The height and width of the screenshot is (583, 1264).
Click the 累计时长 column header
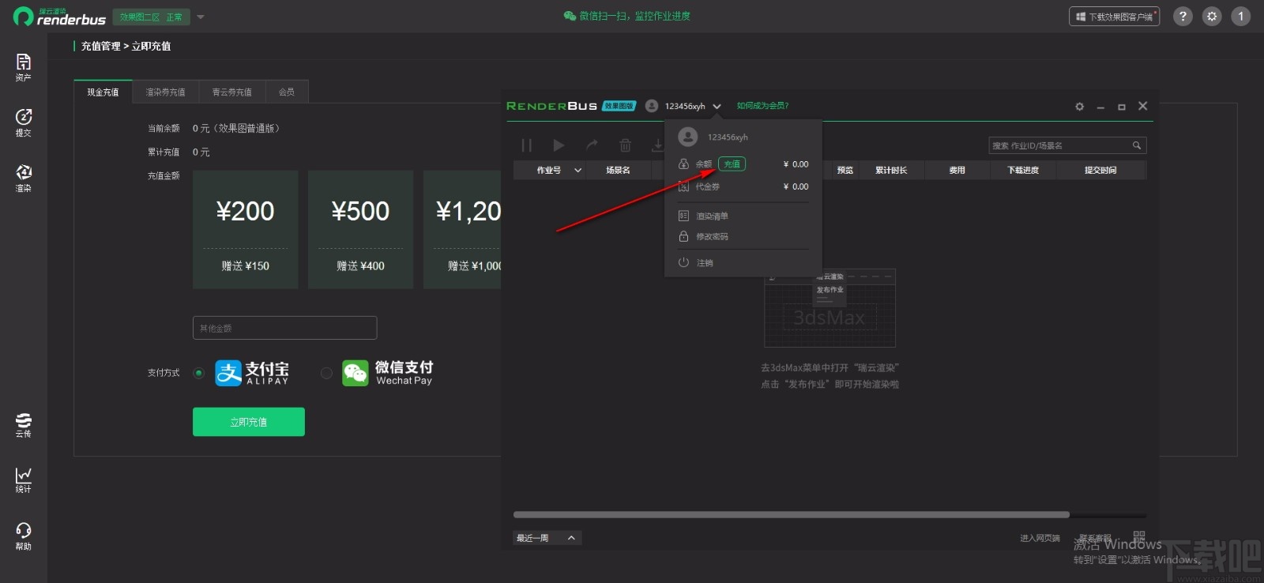point(891,170)
